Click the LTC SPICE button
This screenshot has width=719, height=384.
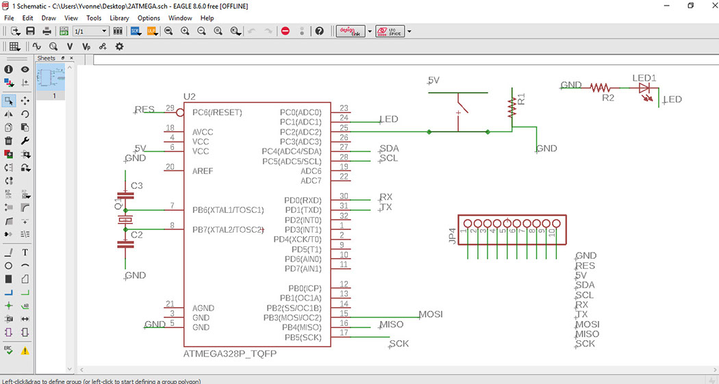point(390,31)
